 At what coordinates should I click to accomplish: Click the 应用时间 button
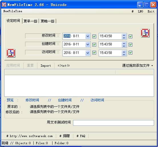coord(13,66)
